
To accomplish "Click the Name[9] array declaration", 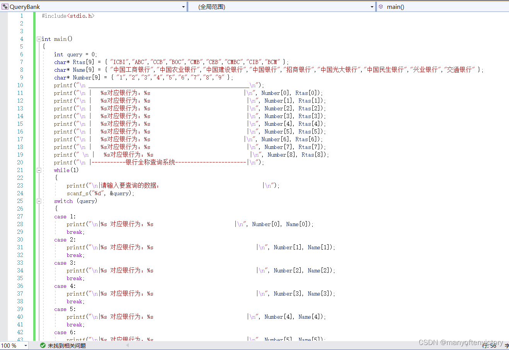I will pos(83,70).
